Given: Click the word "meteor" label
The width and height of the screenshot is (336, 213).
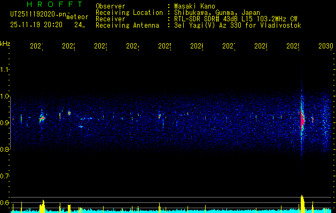Looking at the screenshot, I should point(77,17).
